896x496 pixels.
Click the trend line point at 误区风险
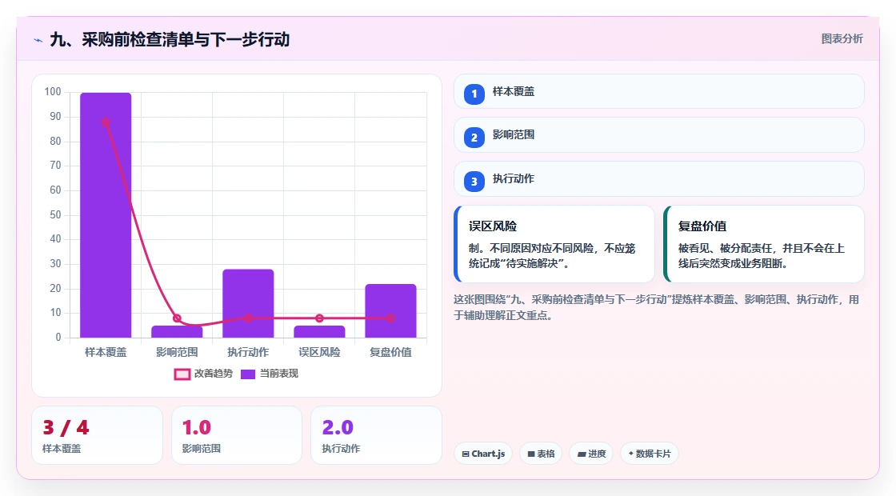[319, 318]
